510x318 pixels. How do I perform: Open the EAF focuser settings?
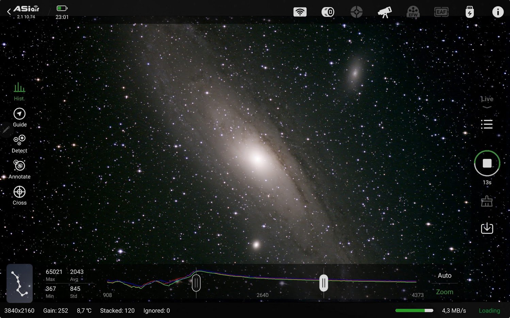click(441, 12)
